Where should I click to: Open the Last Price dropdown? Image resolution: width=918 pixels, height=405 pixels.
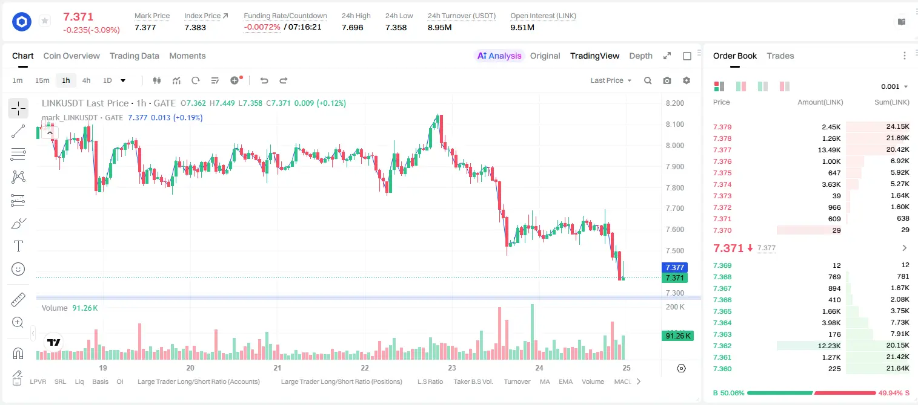click(x=611, y=80)
